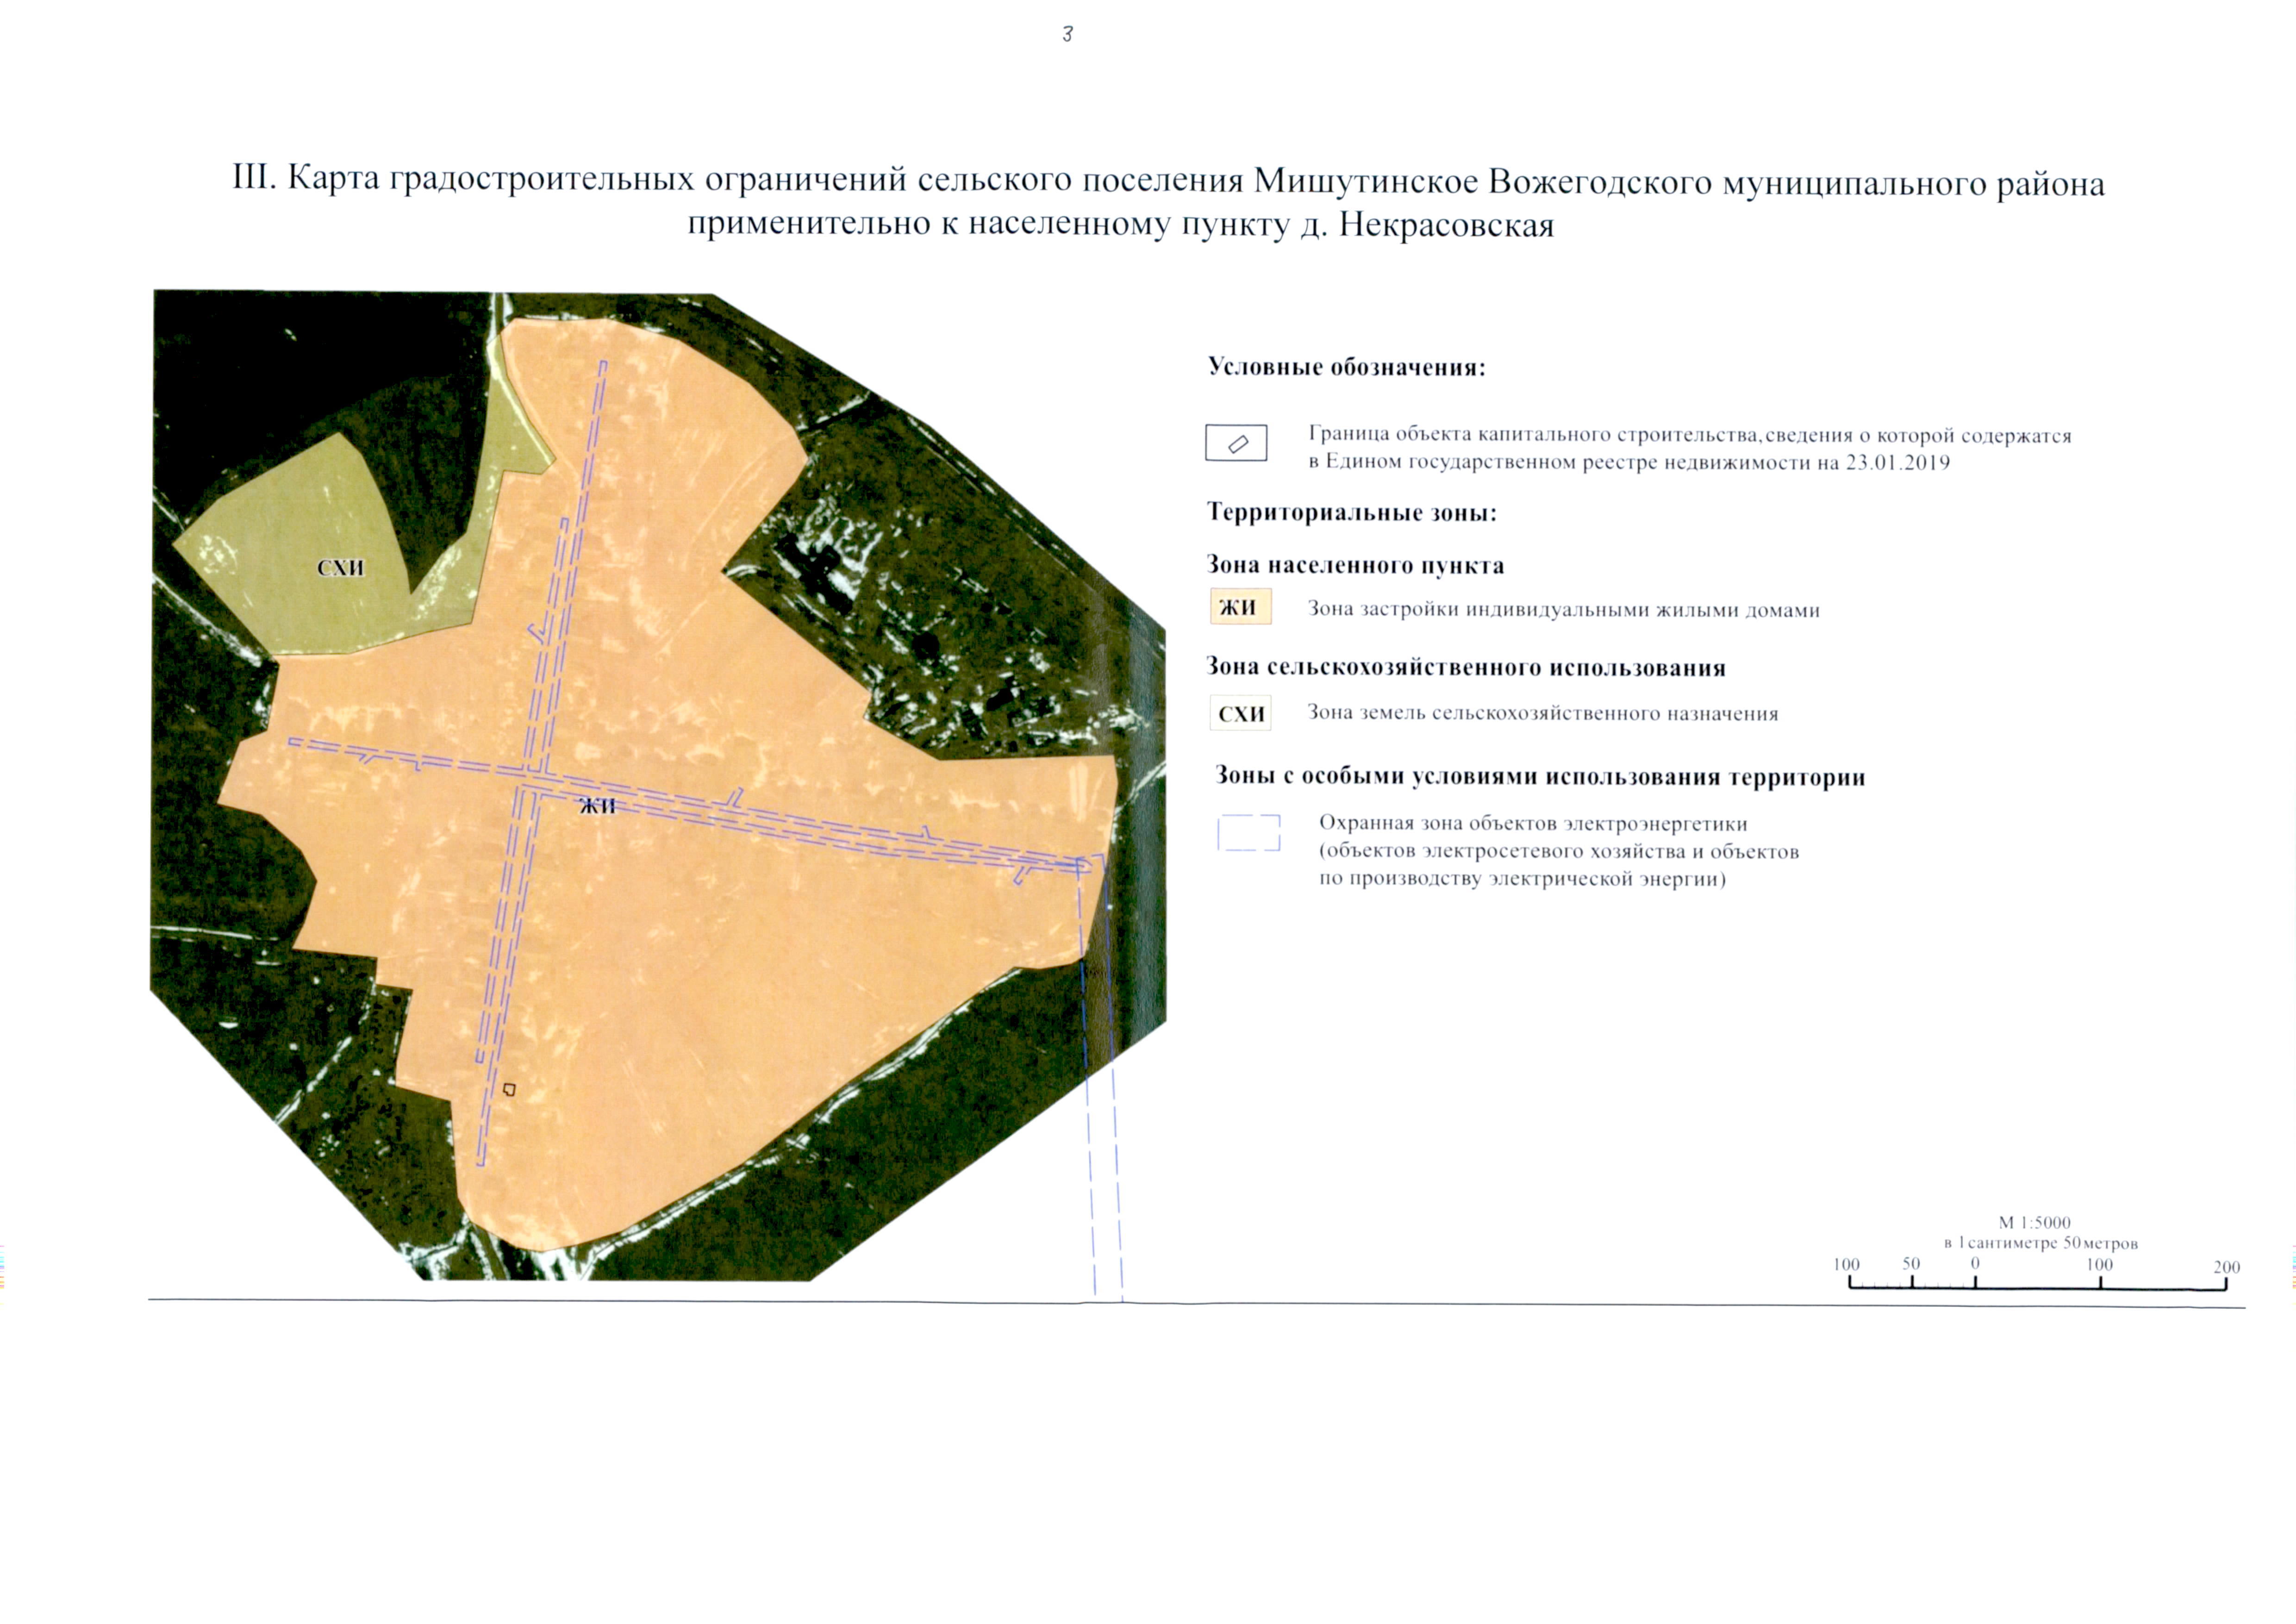Image resolution: width=2296 pixels, height=1624 pixels.
Task: Click the page number 3 at the top
Action: (x=1067, y=34)
